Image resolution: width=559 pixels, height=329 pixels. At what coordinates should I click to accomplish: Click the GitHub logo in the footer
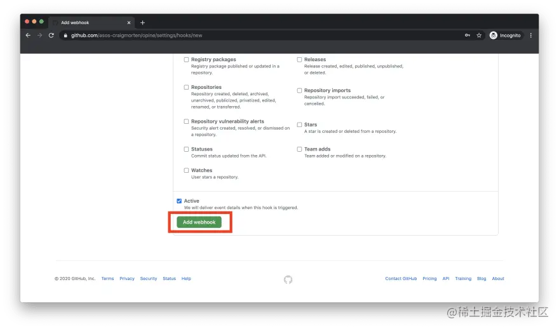coord(288,280)
